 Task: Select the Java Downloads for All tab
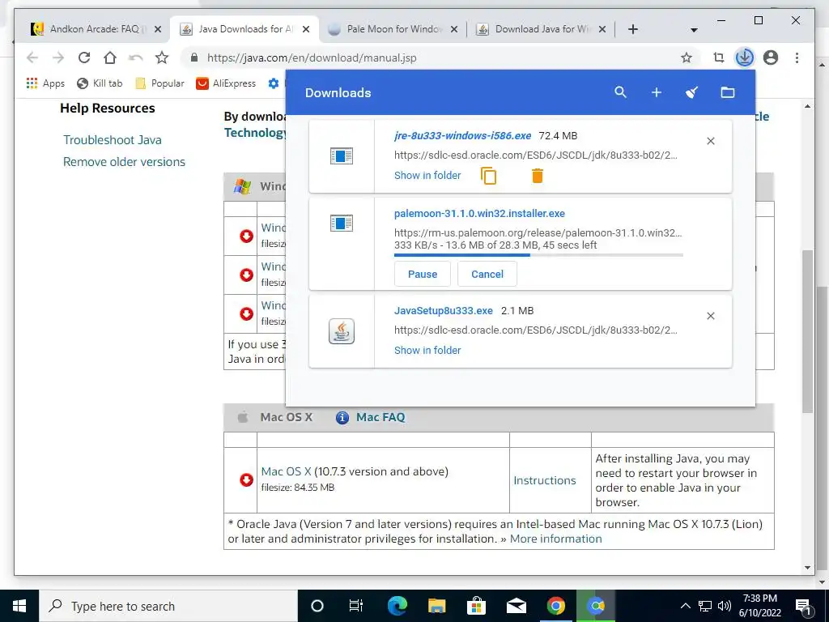point(245,30)
